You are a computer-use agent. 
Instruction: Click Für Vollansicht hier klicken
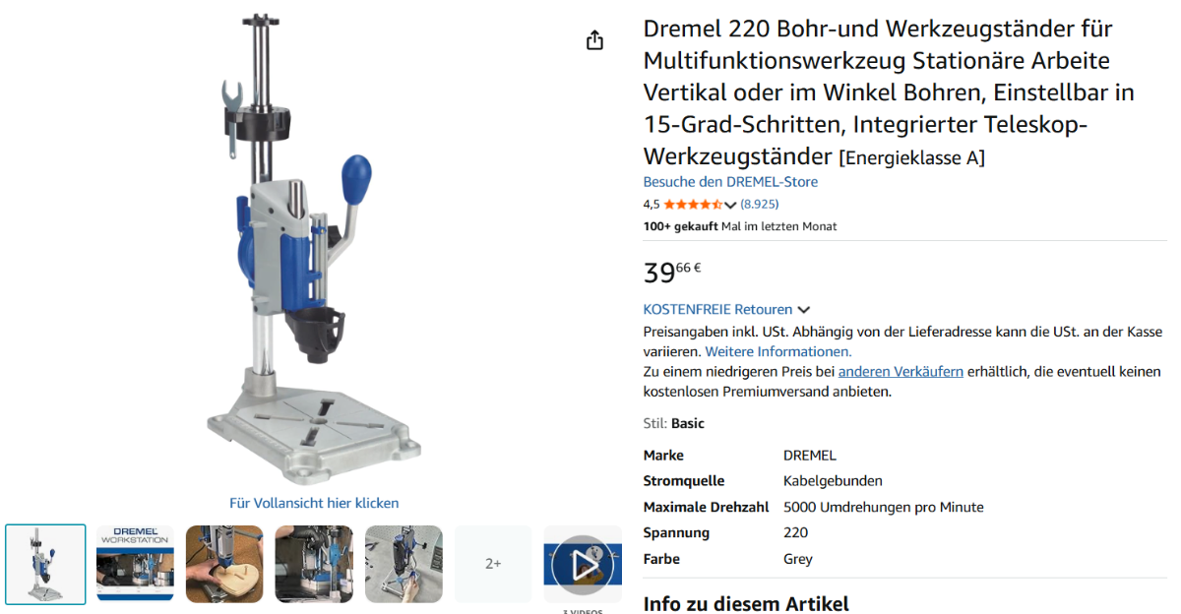click(314, 503)
